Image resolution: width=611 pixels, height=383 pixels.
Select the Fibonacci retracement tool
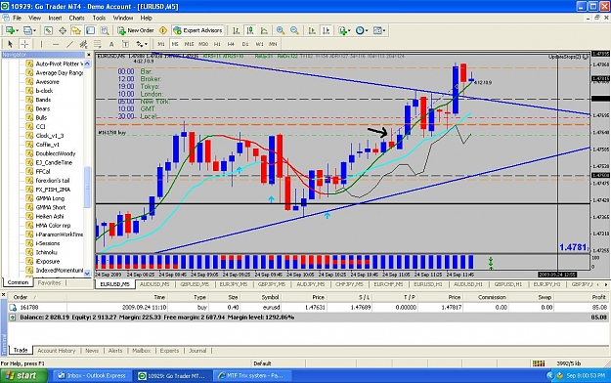[97, 44]
